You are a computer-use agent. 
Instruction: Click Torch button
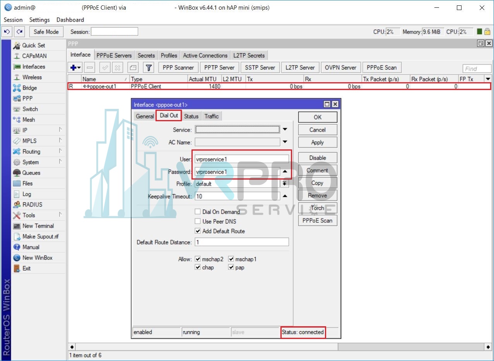[x=318, y=208]
